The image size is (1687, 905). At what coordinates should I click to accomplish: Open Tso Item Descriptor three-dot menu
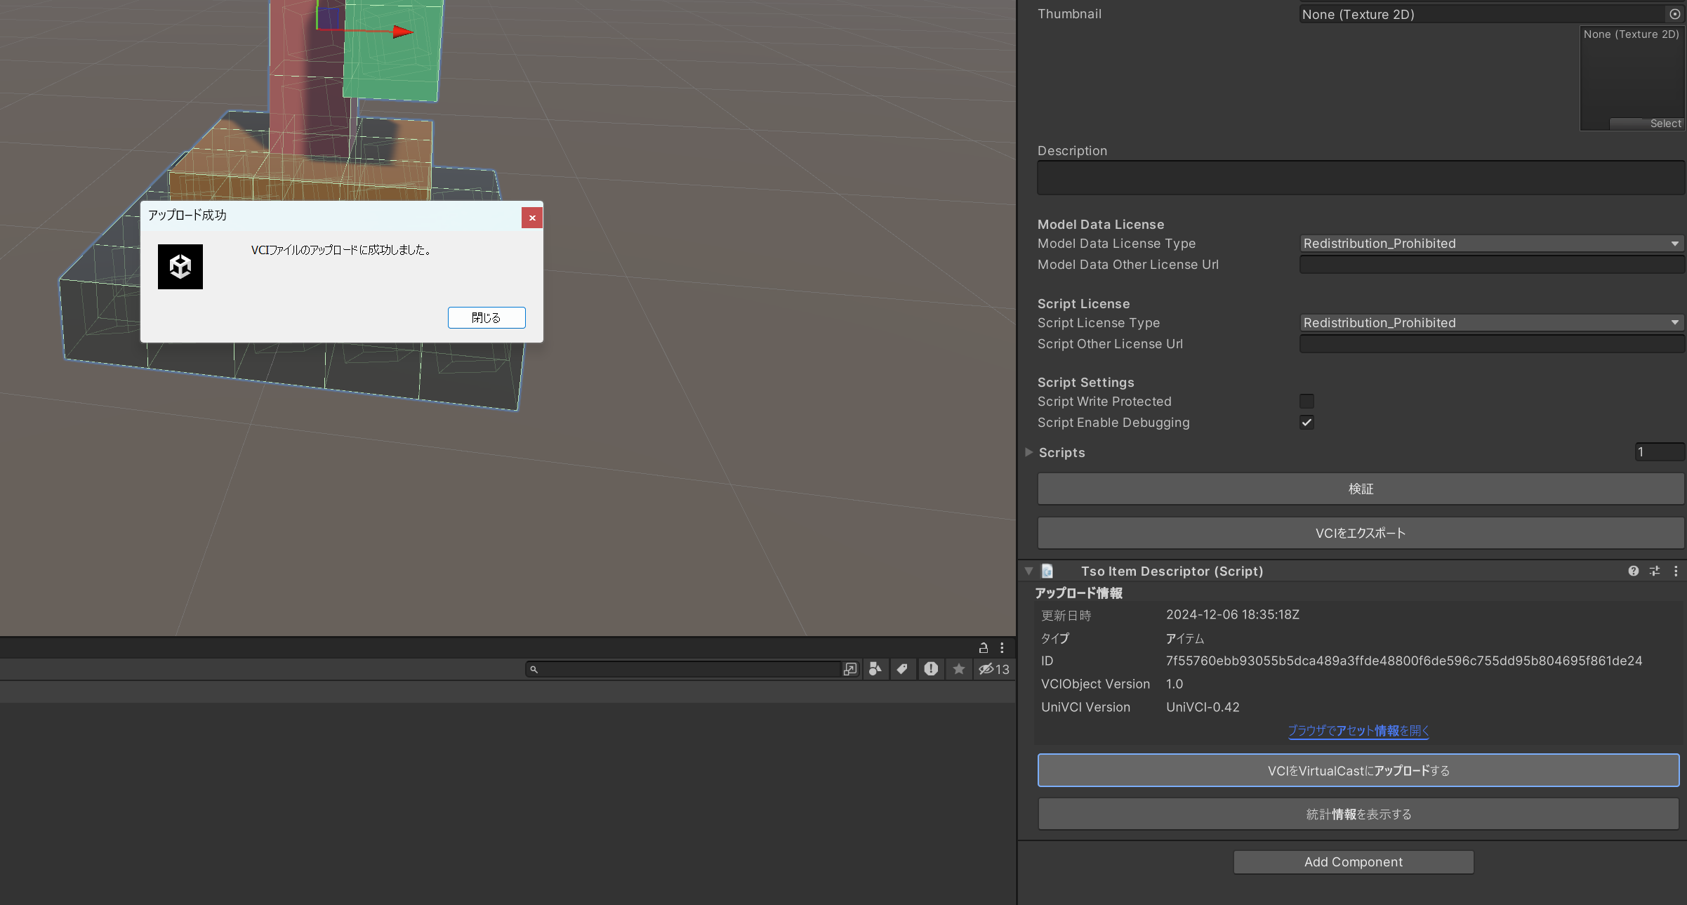1676,571
